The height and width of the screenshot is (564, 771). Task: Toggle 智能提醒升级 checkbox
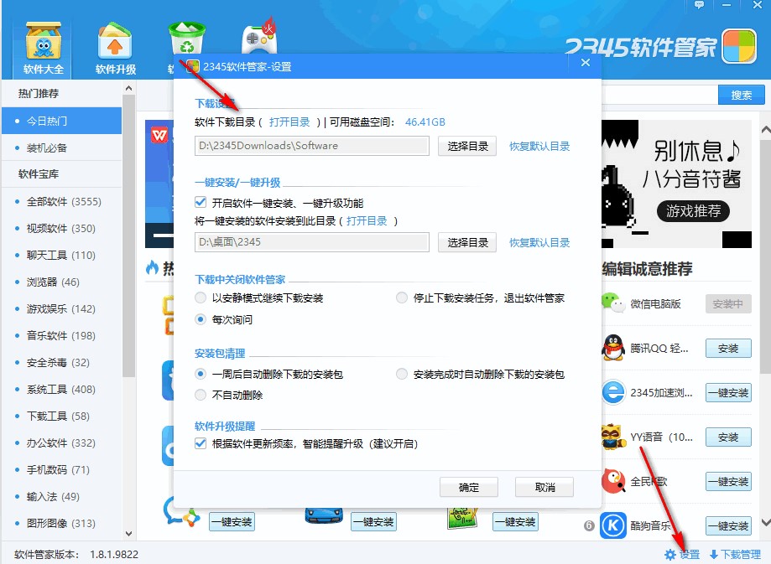[x=201, y=443]
